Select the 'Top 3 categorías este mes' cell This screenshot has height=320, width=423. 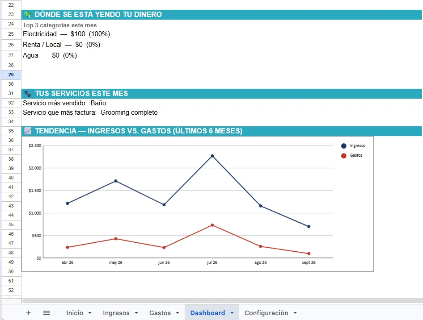pyautogui.click(x=59, y=25)
